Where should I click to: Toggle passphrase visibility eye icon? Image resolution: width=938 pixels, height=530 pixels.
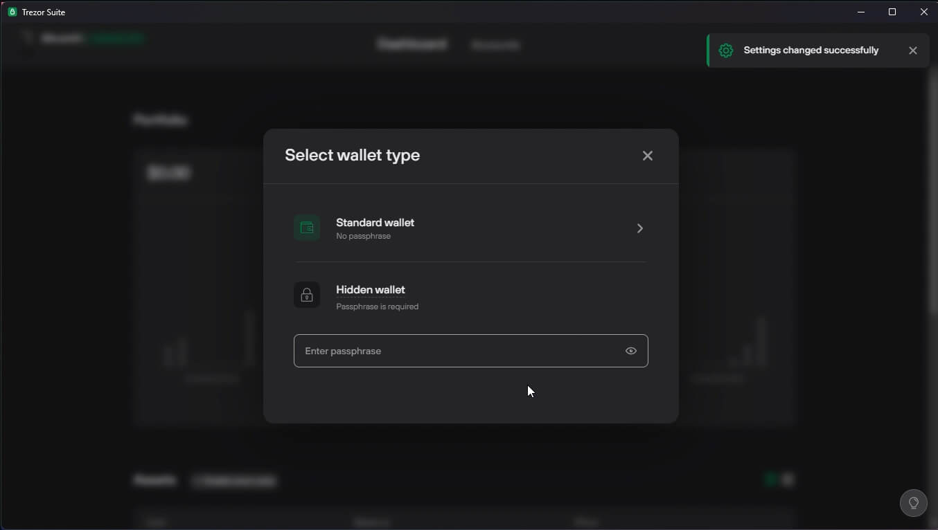[630, 351]
